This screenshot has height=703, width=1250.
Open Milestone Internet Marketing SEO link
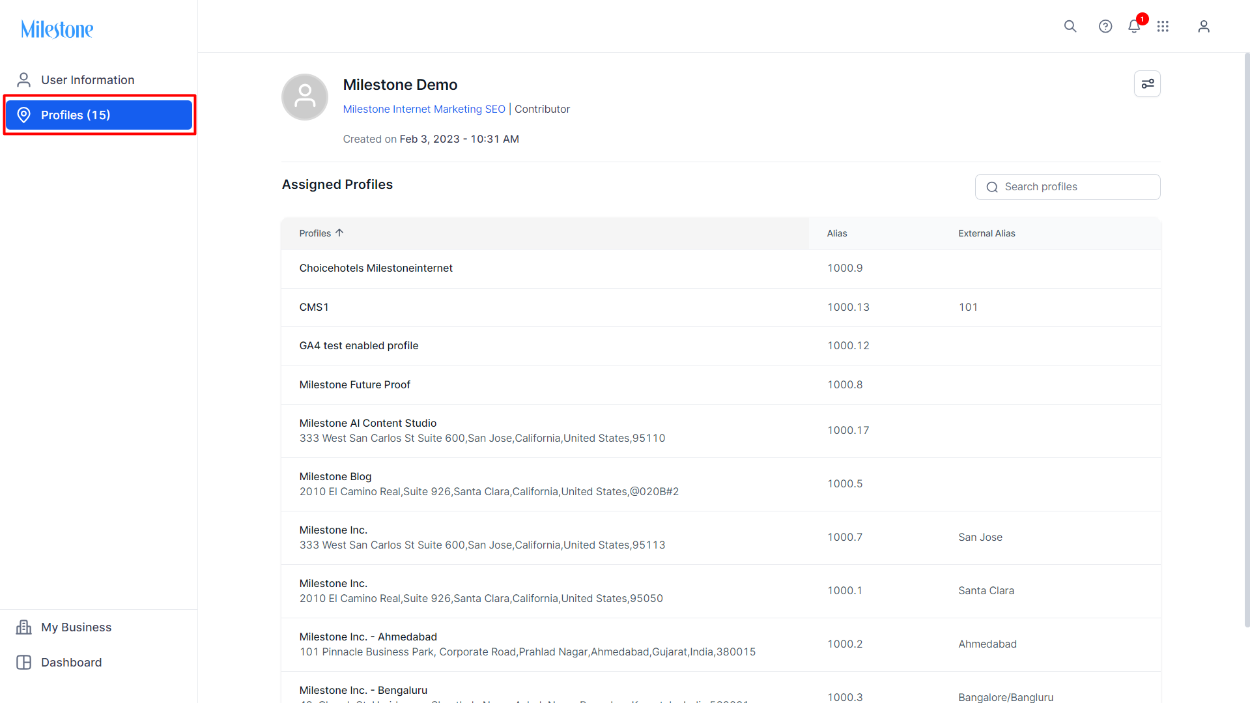point(424,109)
